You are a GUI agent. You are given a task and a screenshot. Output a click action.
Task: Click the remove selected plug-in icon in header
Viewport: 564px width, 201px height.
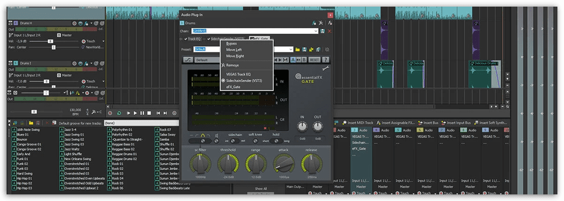[x=321, y=23]
